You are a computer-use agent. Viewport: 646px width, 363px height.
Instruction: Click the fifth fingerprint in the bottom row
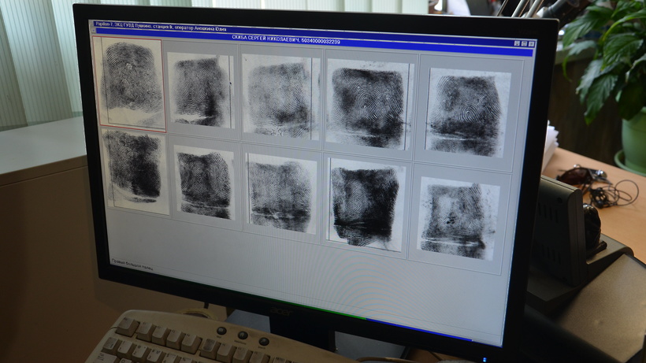click(x=459, y=217)
